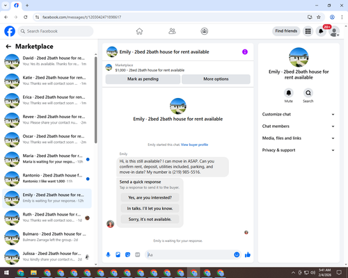
Task: Show hidden system tray icons
Action: (x=293, y=272)
